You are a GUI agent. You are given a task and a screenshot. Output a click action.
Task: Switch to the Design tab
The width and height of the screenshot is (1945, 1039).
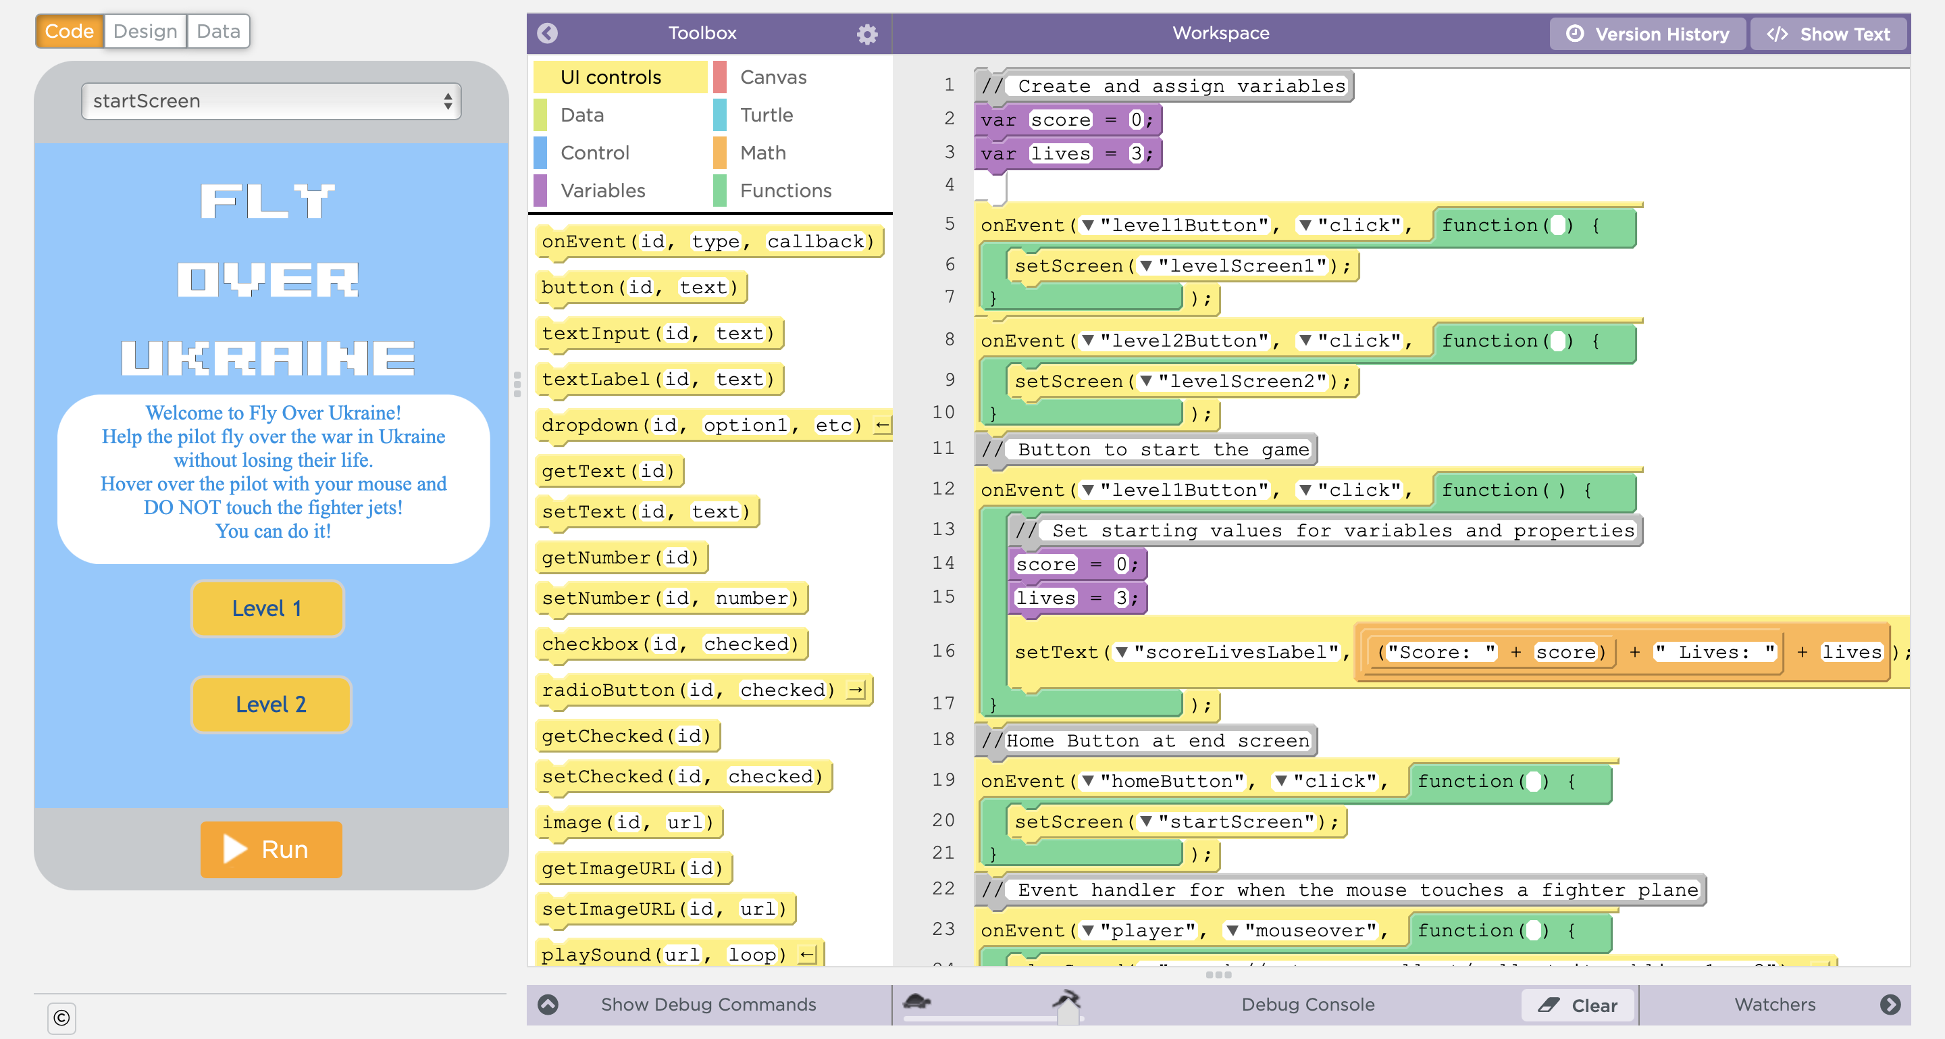click(145, 32)
